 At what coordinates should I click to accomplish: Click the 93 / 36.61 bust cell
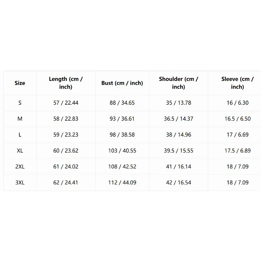pyautogui.click(x=122, y=119)
